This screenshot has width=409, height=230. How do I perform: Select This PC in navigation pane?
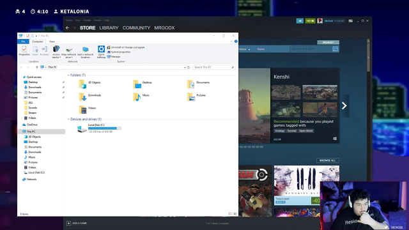(x=31, y=132)
